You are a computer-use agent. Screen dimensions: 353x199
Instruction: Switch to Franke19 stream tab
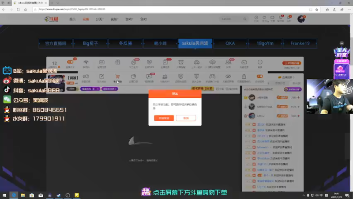coord(300,43)
